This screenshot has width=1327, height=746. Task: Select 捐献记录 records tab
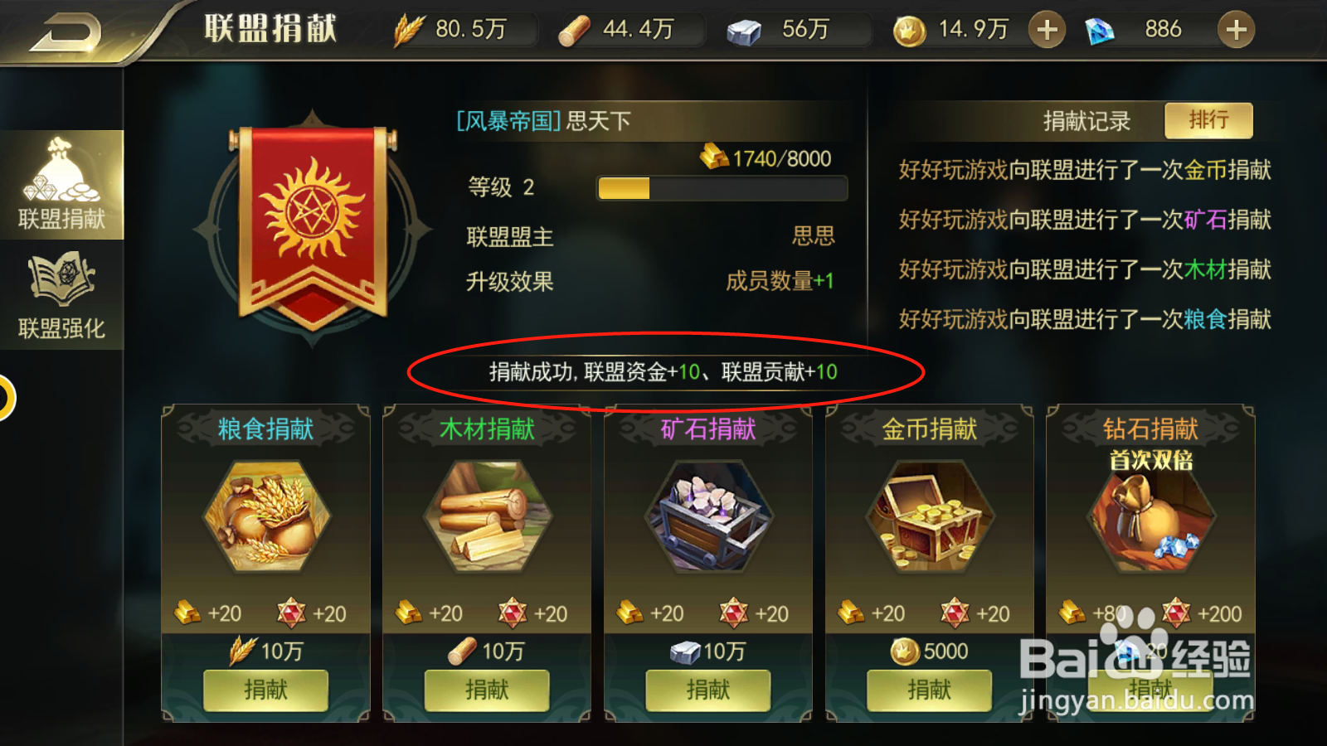[1086, 122]
